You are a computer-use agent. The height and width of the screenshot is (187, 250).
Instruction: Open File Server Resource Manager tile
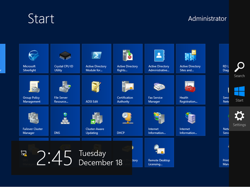click(x=65, y=90)
